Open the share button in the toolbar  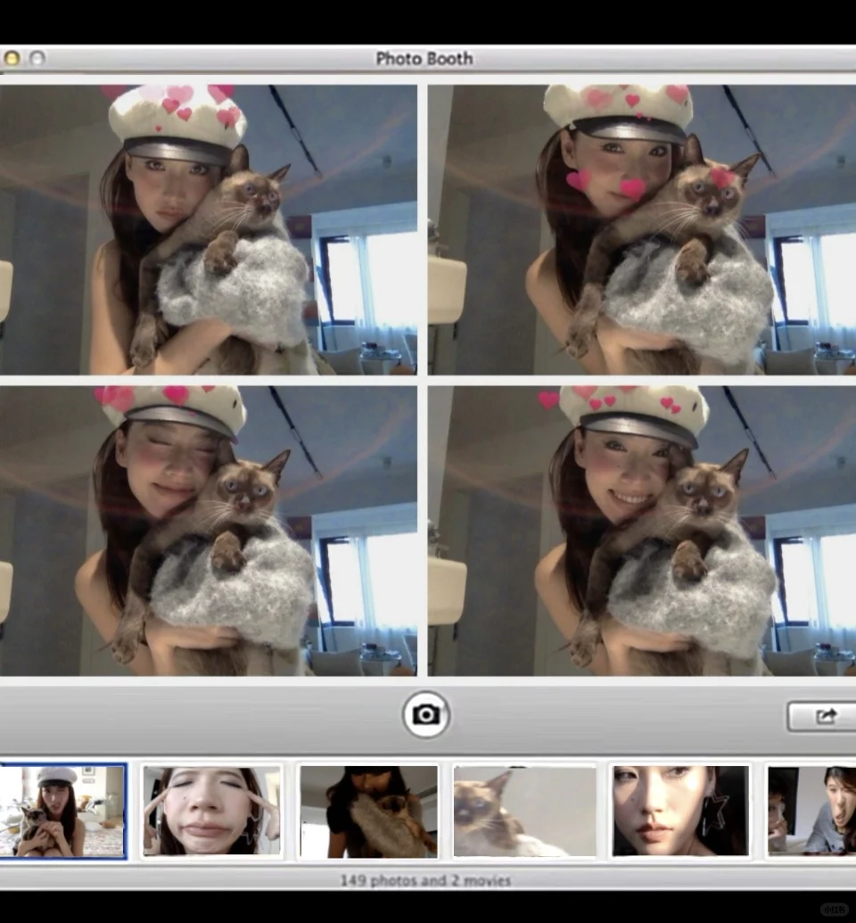pyautogui.click(x=822, y=716)
